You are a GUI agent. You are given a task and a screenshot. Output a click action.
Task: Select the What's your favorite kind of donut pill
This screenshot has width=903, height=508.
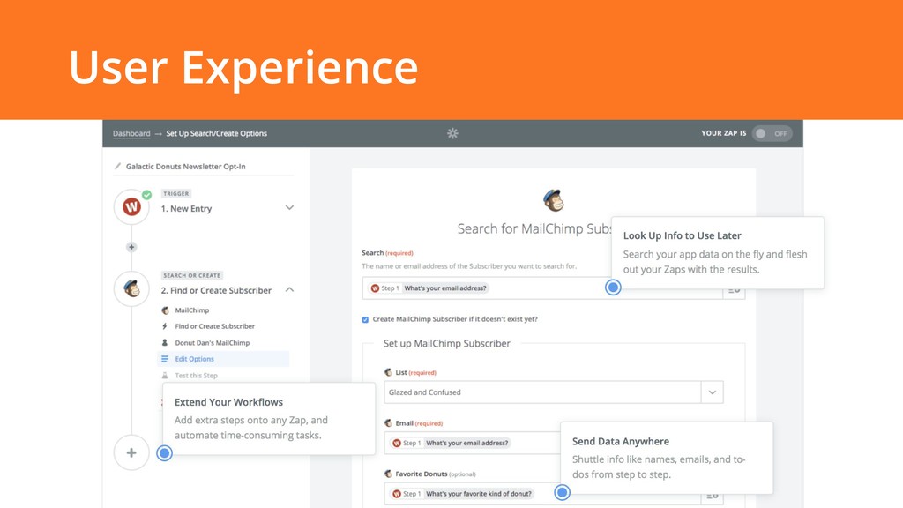pyautogui.click(x=462, y=494)
